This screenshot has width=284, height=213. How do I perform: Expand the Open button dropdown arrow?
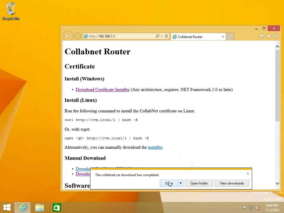click(181, 183)
